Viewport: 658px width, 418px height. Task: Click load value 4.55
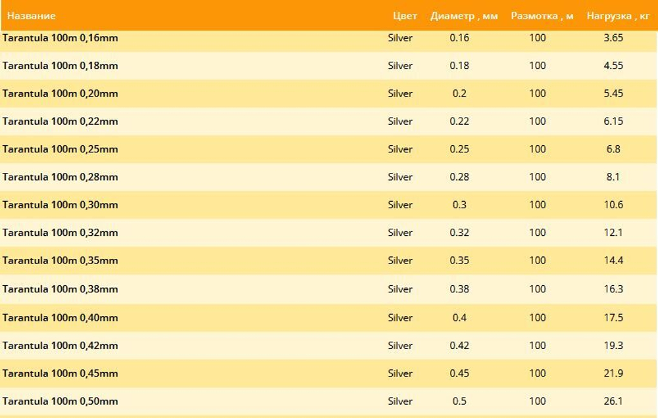(x=613, y=66)
